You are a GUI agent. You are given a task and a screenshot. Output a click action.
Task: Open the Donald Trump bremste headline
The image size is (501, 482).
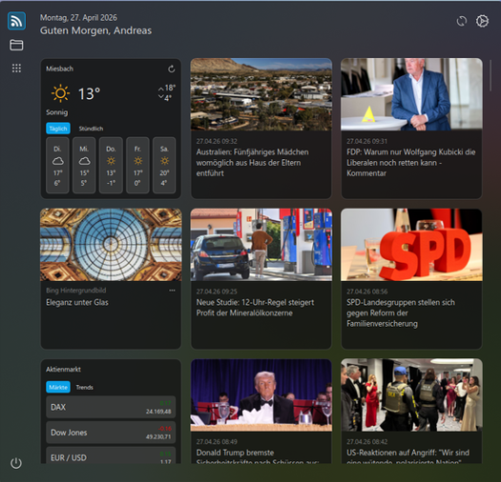pos(257,457)
